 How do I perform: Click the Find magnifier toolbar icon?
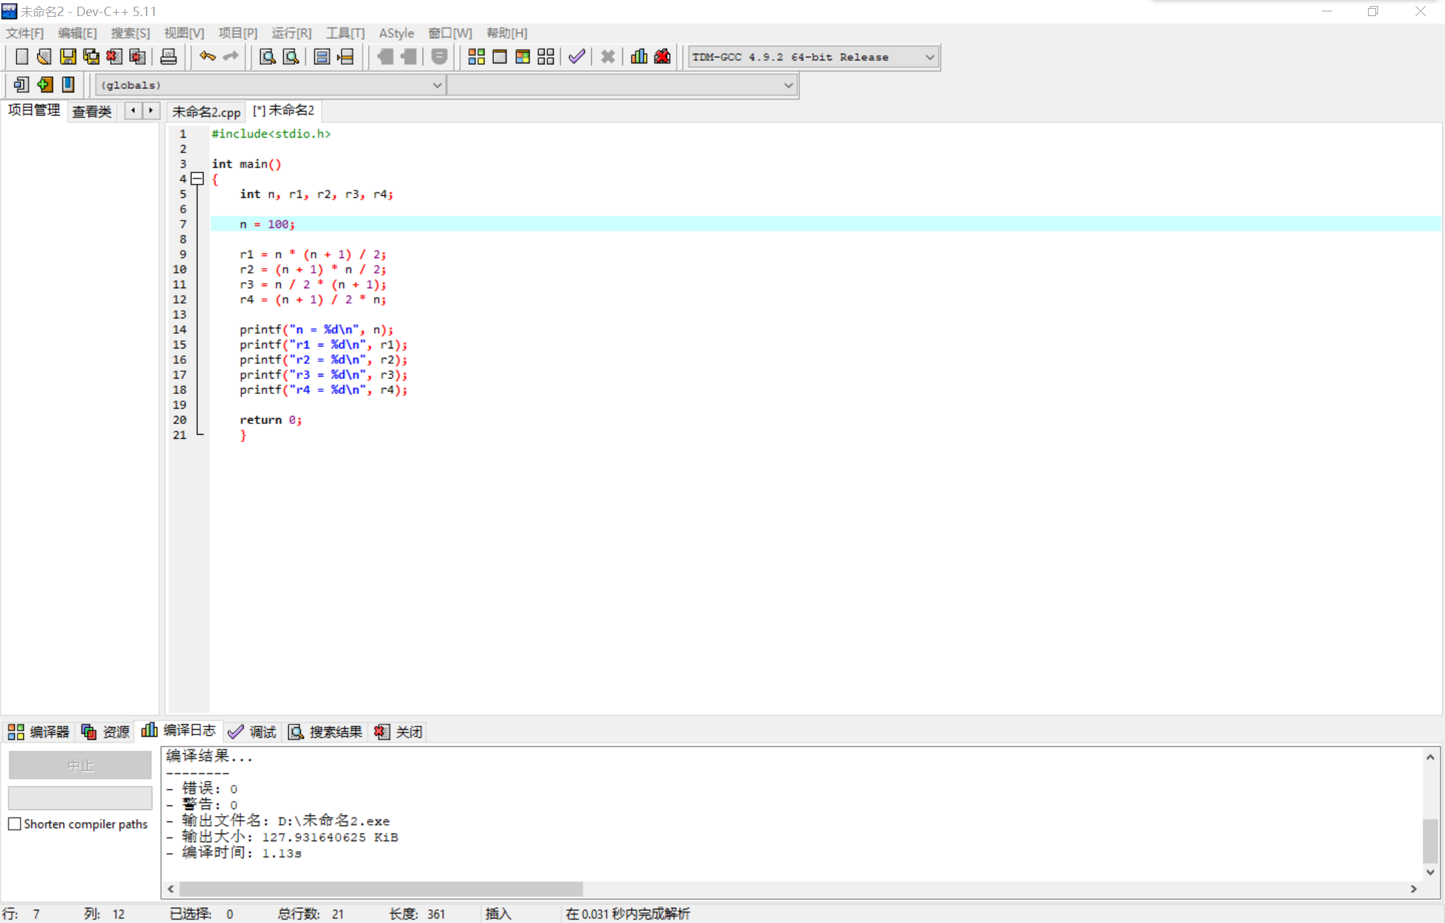click(x=268, y=57)
